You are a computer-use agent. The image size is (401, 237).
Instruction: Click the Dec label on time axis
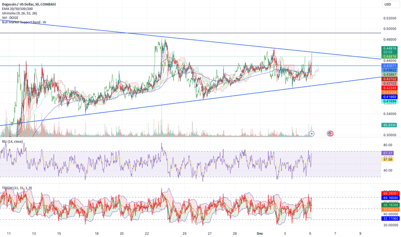click(x=260, y=234)
